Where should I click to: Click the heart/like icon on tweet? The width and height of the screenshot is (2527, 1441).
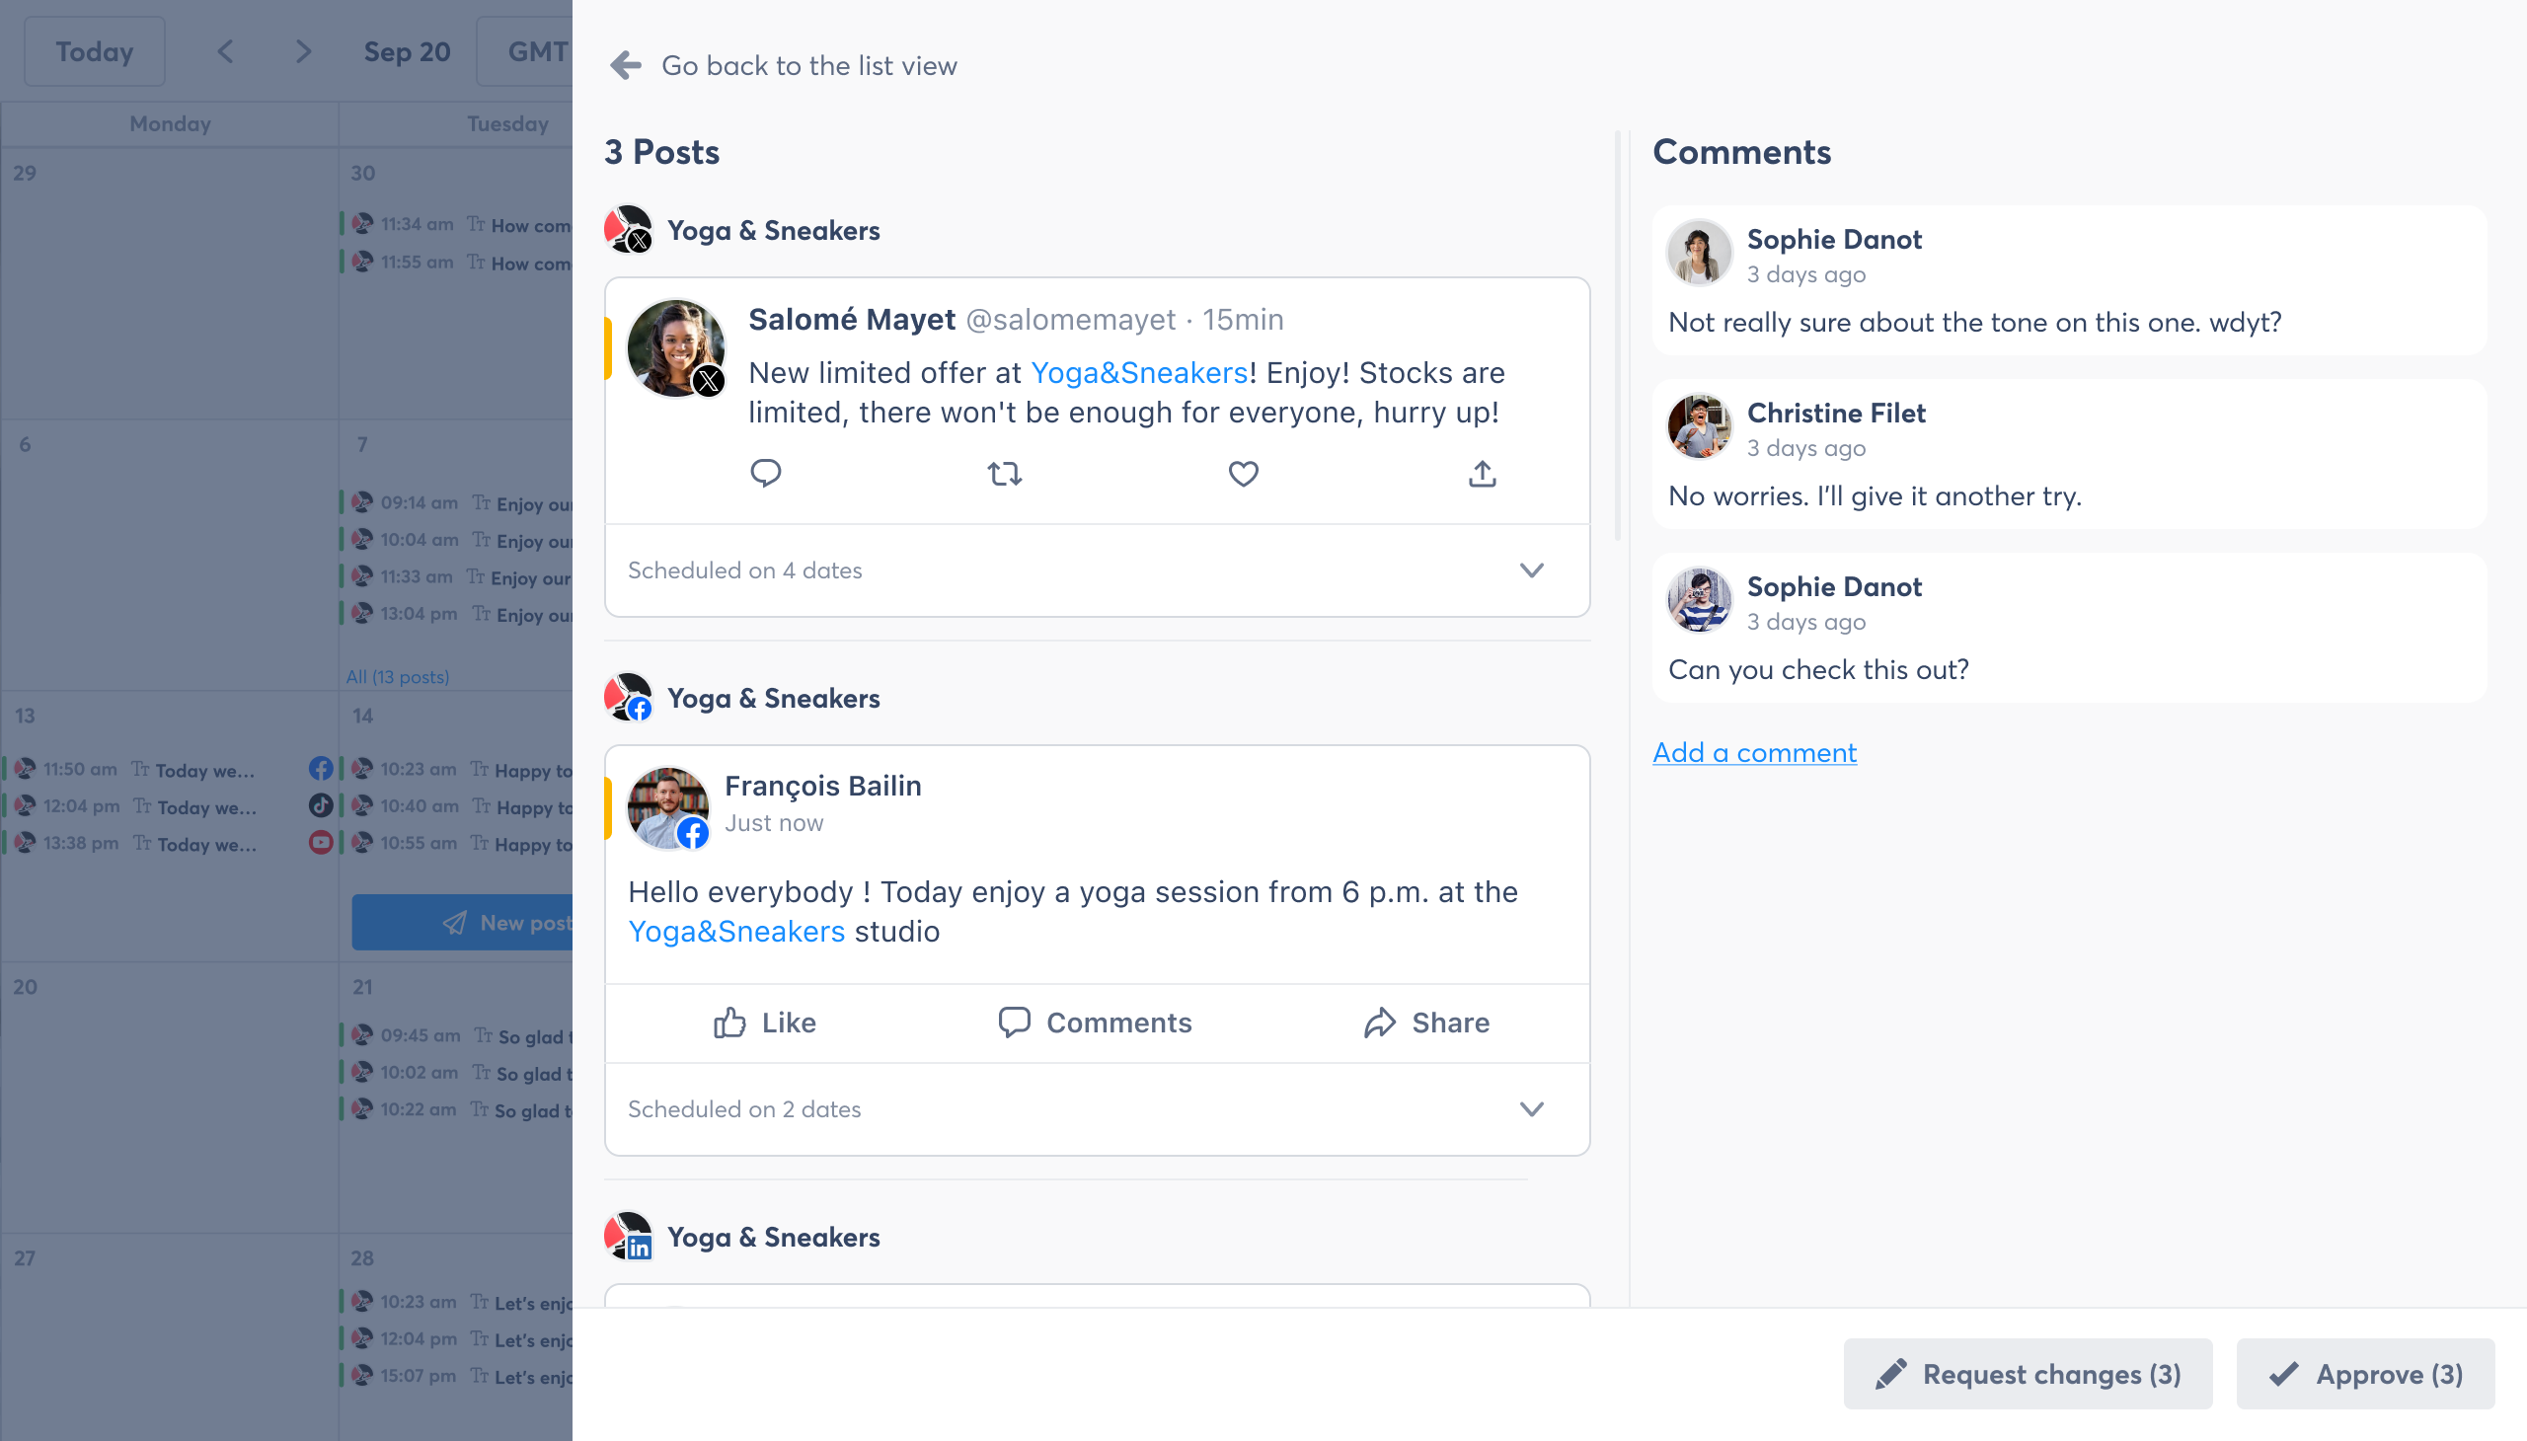[1243, 472]
